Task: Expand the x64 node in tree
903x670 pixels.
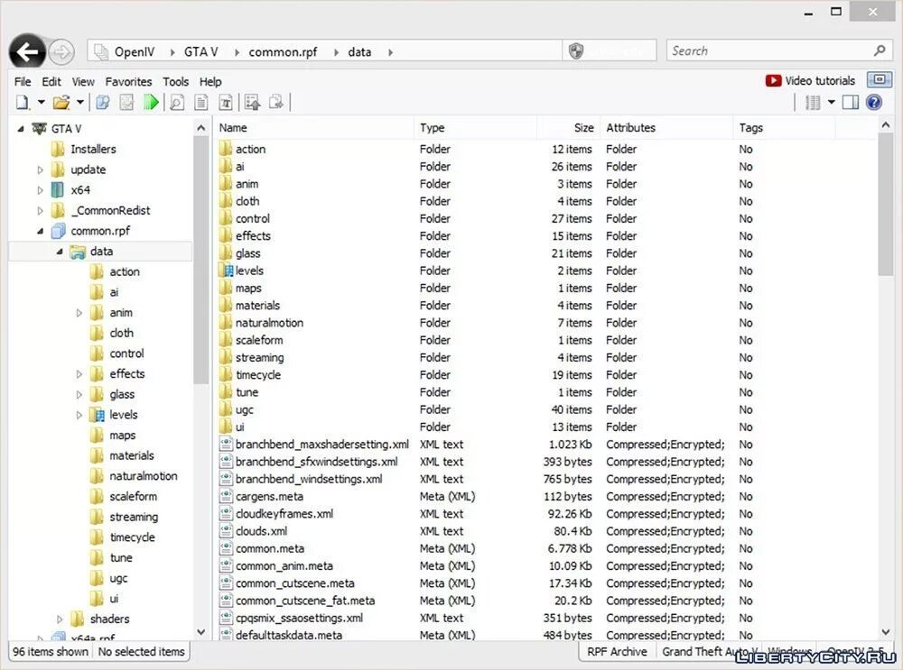Action: [x=40, y=189]
